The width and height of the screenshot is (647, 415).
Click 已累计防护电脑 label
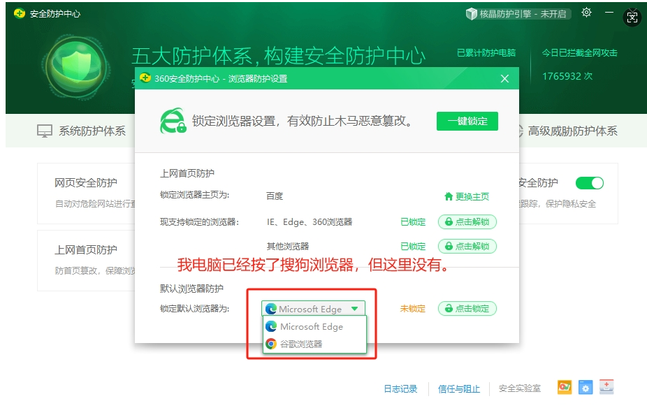[486, 53]
